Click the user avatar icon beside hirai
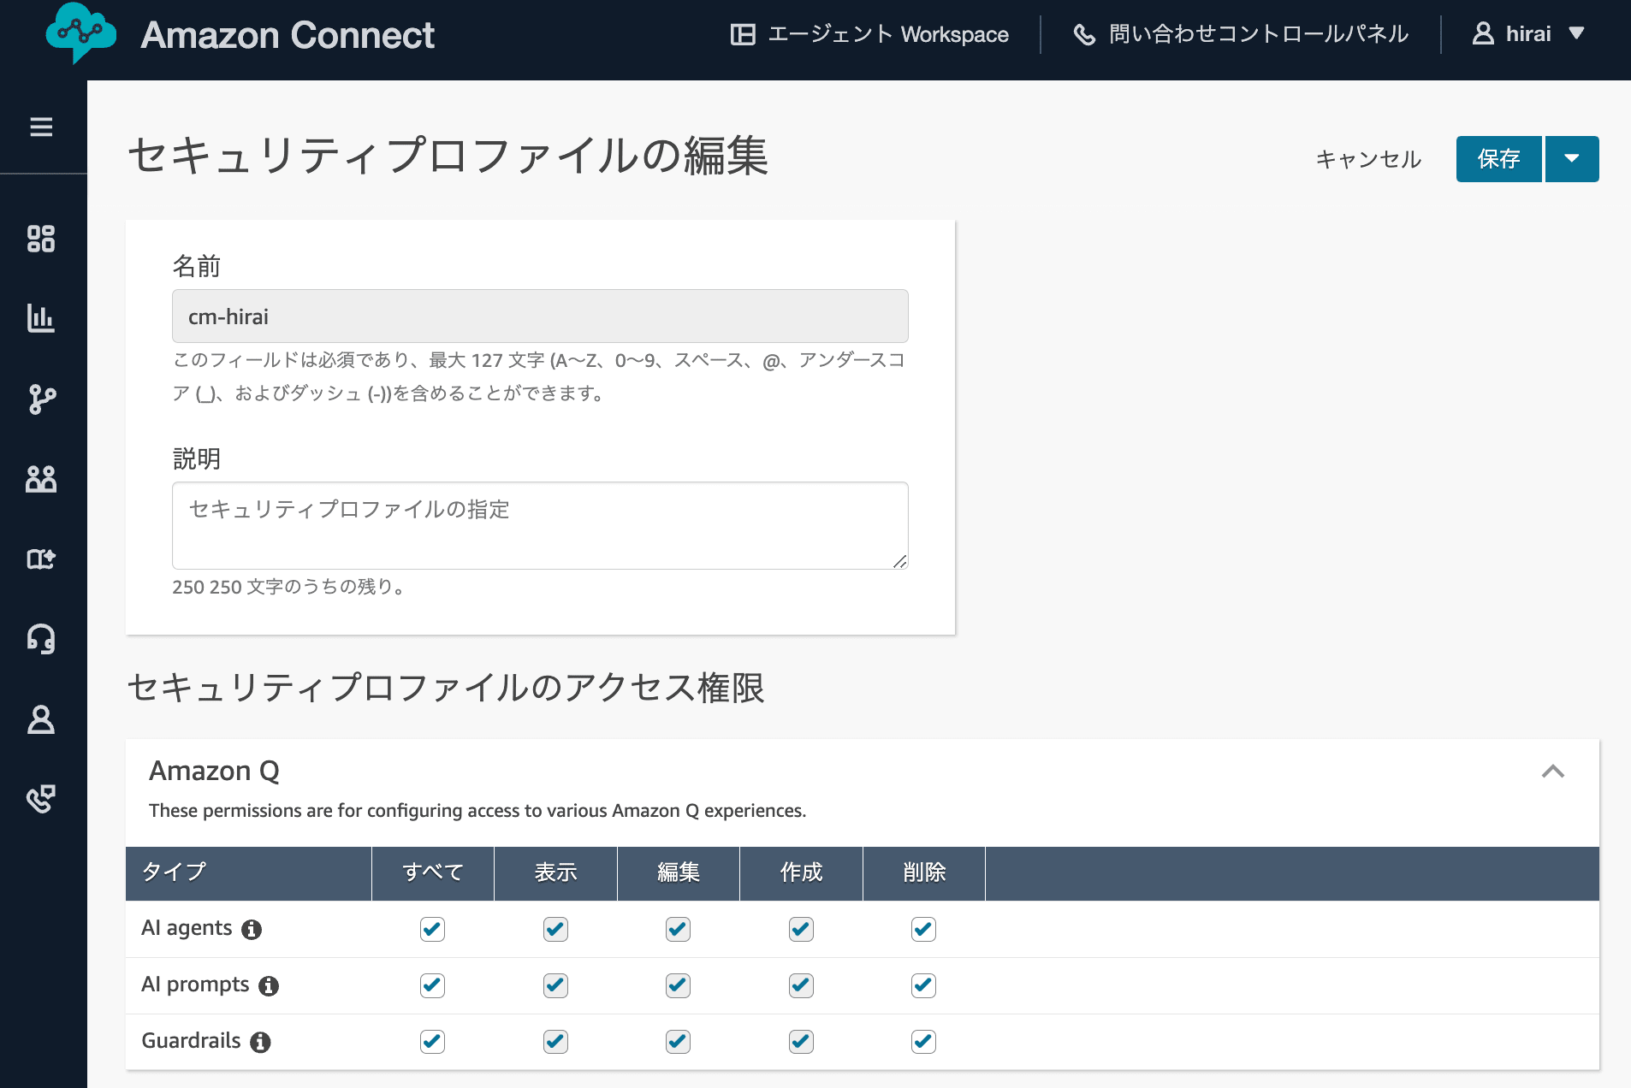The image size is (1631, 1088). click(1483, 33)
